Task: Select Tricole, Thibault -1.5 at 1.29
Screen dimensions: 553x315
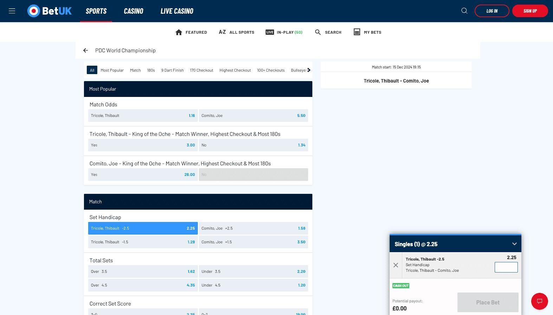Action: [143, 242]
